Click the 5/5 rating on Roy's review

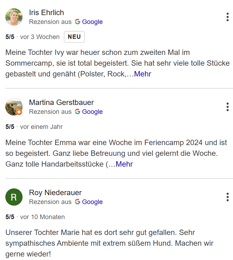click(10, 217)
